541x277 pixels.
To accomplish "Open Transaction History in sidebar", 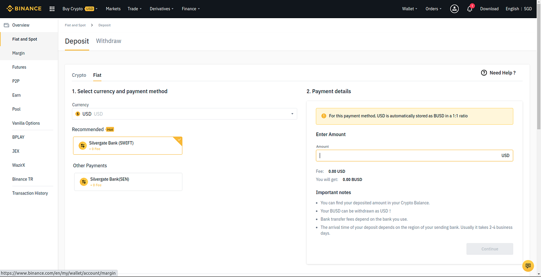I will coord(30,193).
